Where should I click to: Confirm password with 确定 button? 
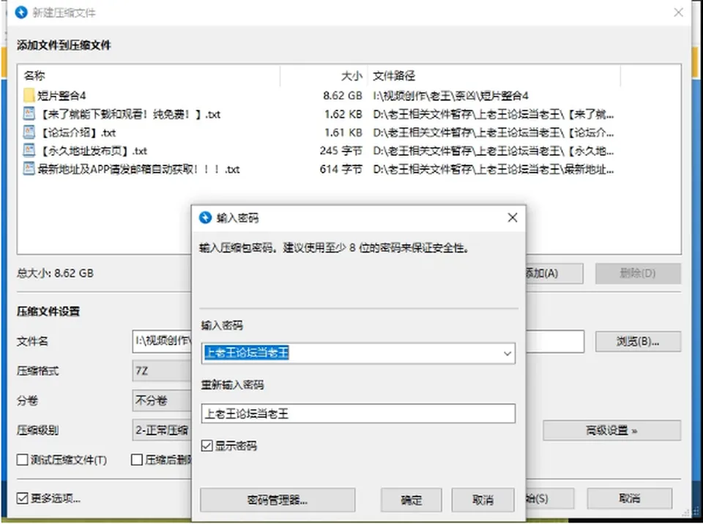coord(411,500)
